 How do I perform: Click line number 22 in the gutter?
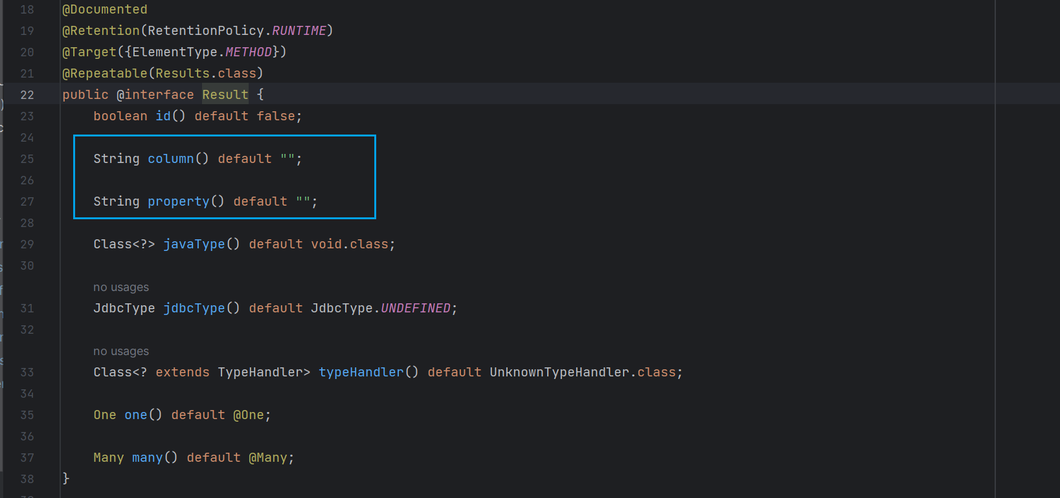27,94
